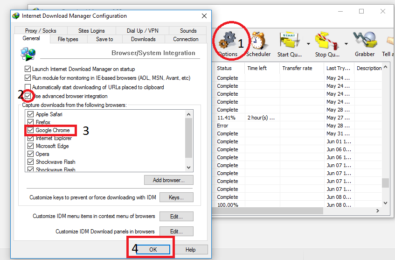Open the Save to tab
Viewport: 395px width, 260px height.
click(x=104, y=39)
